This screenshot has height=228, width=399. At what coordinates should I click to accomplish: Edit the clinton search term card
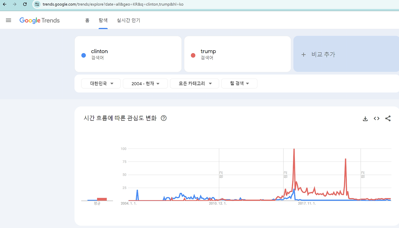(128, 54)
